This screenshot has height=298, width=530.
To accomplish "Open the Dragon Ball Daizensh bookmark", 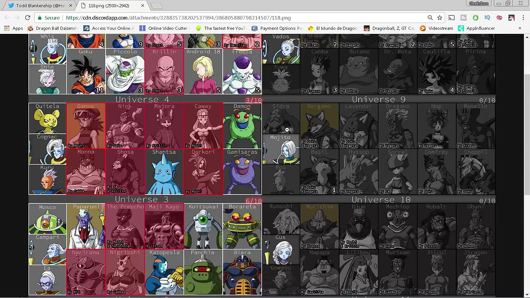I will (53, 28).
